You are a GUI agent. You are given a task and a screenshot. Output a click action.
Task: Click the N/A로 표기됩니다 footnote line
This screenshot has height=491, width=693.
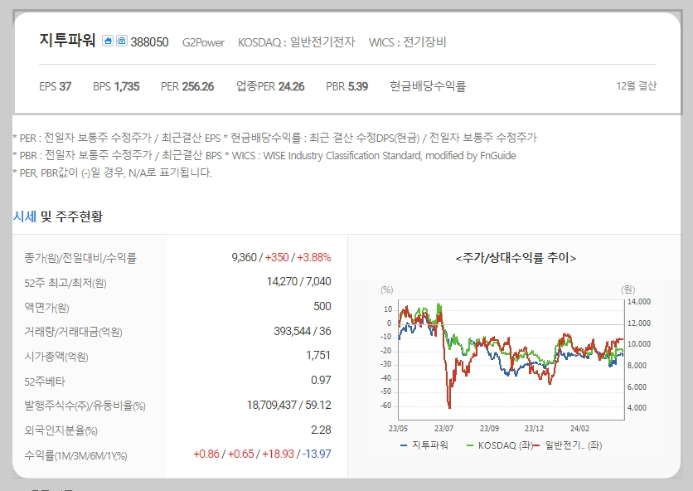click(112, 173)
